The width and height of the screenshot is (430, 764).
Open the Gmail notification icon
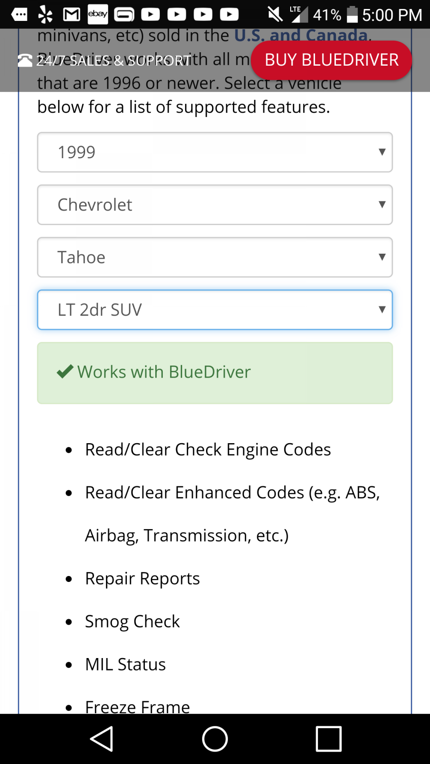pyautogui.click(x=72, y=15)
